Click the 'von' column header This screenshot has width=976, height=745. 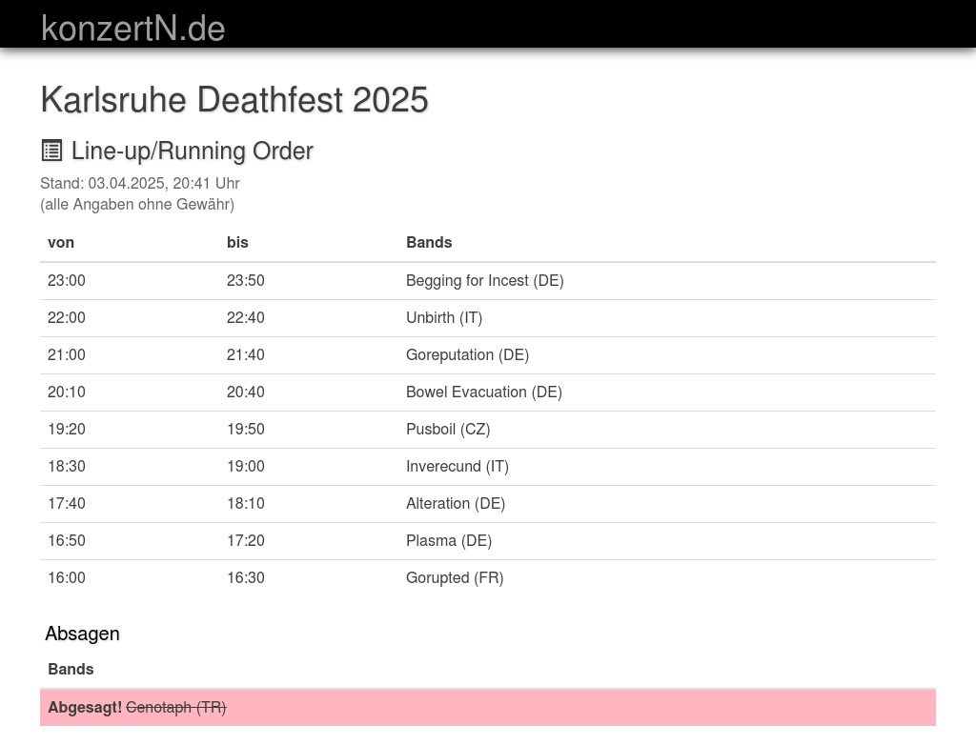click(61, 242)
